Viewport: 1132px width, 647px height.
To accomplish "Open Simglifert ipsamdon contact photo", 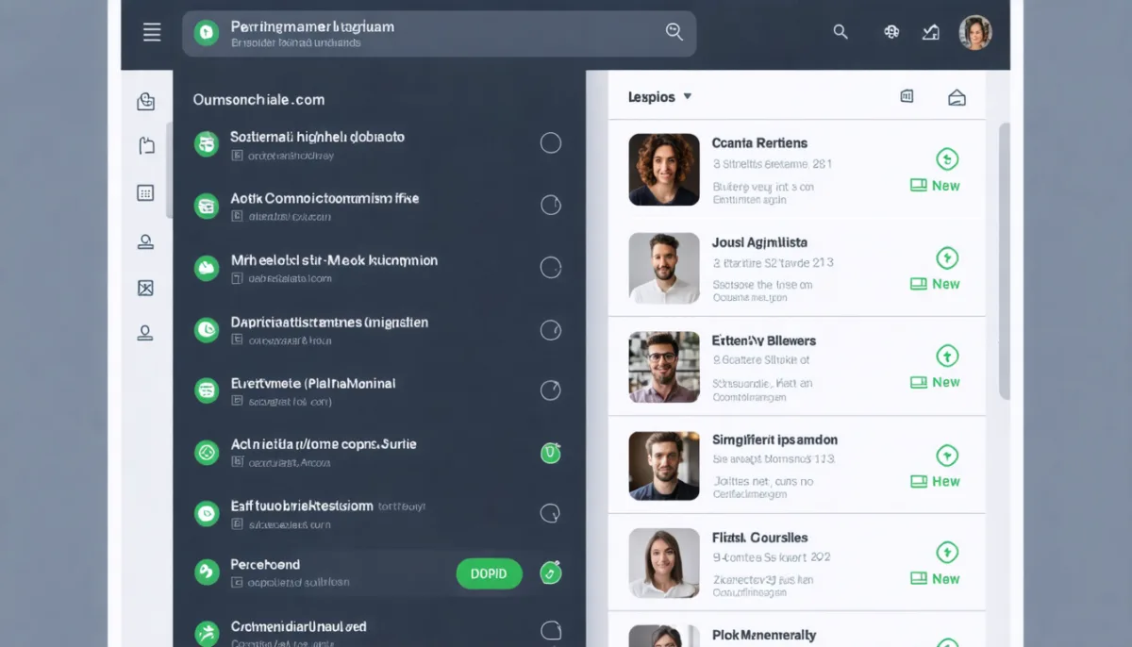I will point(664,466).
